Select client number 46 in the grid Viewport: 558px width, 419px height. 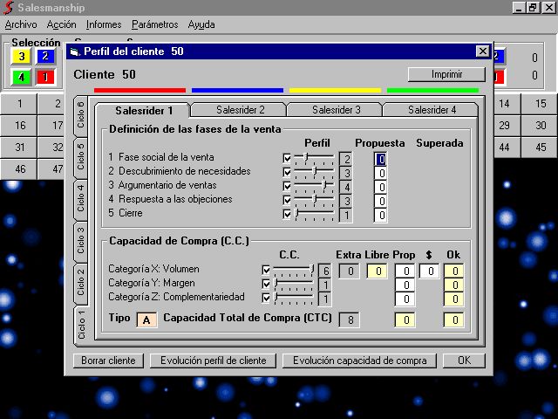coord(20,168)
